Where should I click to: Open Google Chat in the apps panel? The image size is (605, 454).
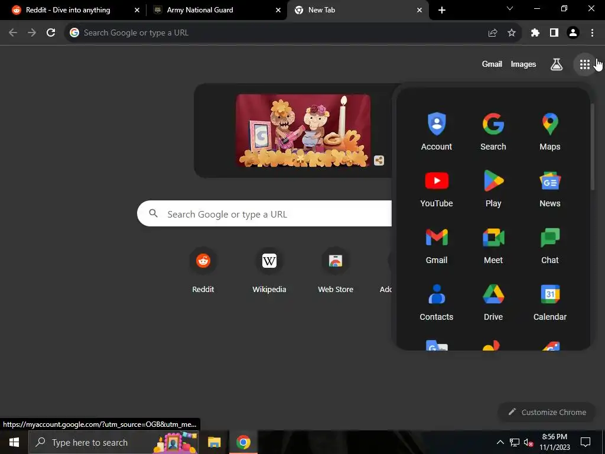coord(550,245)
